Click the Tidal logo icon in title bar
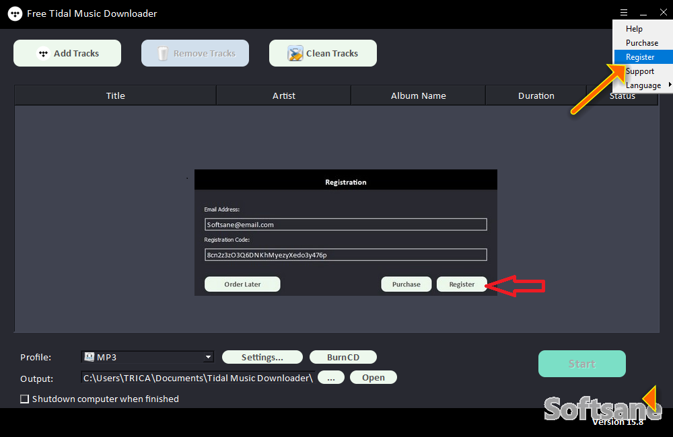 15,13
